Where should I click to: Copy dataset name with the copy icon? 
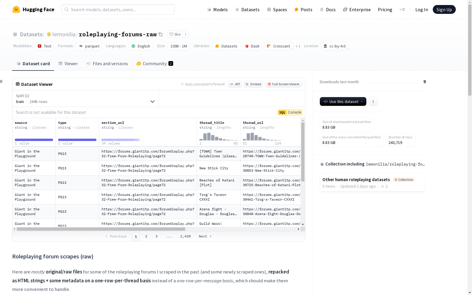[x=160, y=34]
